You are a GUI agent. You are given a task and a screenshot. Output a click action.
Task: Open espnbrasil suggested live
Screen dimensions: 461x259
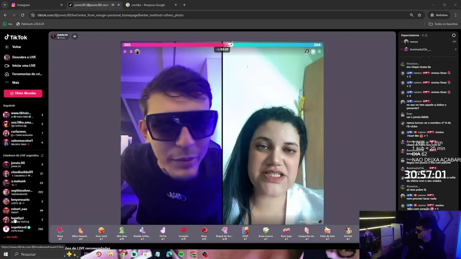(23, 229)
